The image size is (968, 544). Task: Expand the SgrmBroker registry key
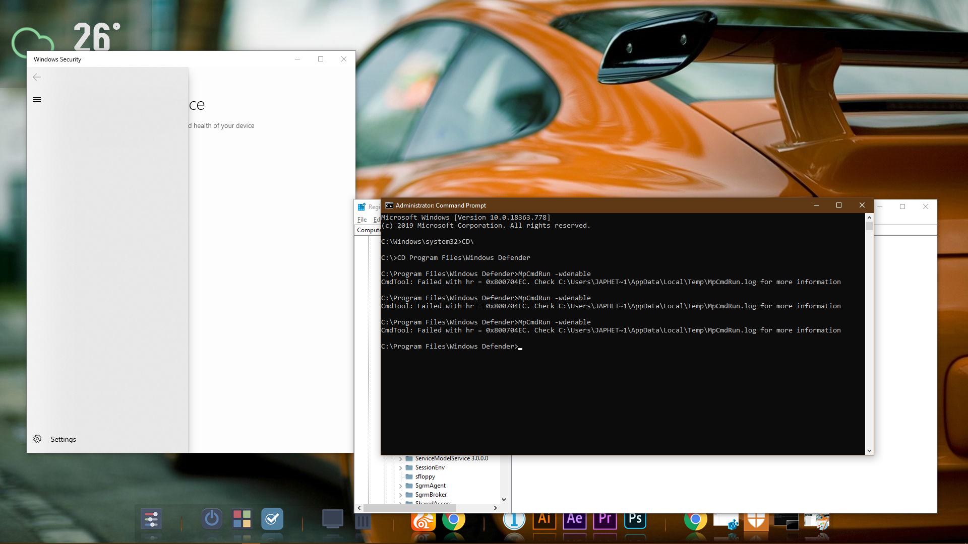click(x=401, y=495)
